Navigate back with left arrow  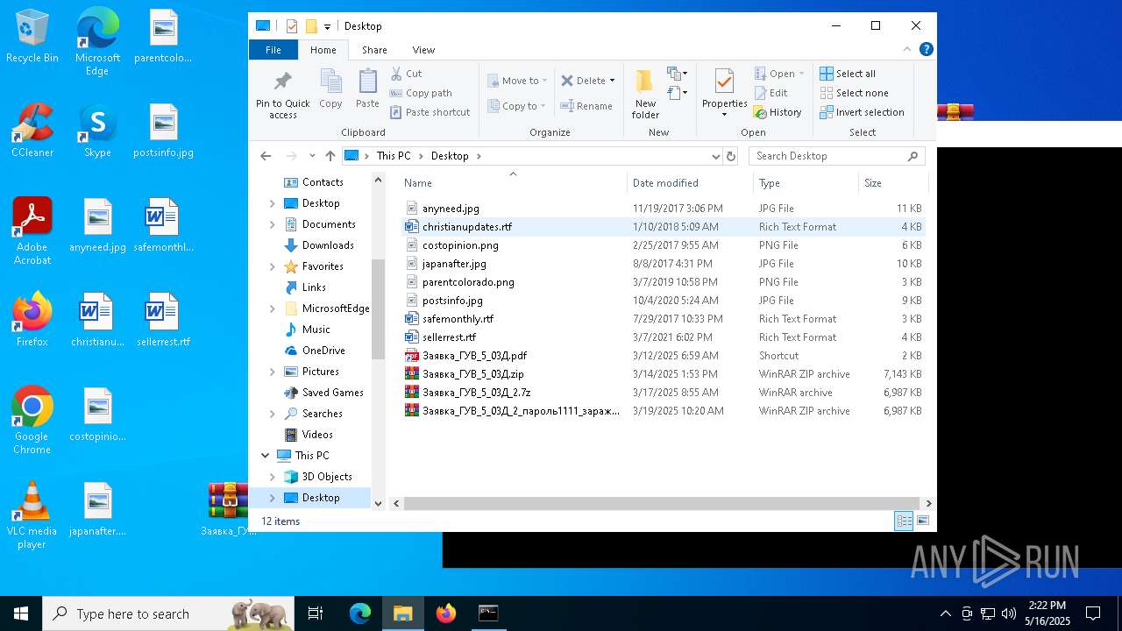tap(266, 156)
